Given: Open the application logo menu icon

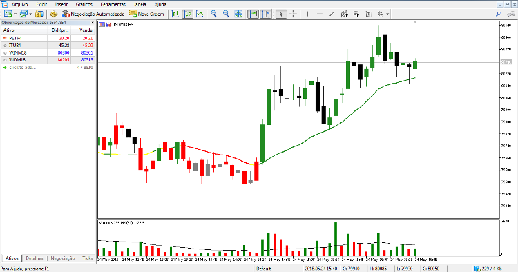Looking at the screenshot, I should [x=4, y=4].
